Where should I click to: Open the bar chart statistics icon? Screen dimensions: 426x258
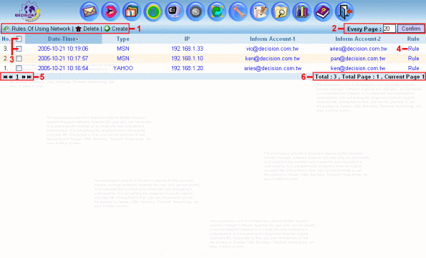pyautogui.click(x=301, y=11)
